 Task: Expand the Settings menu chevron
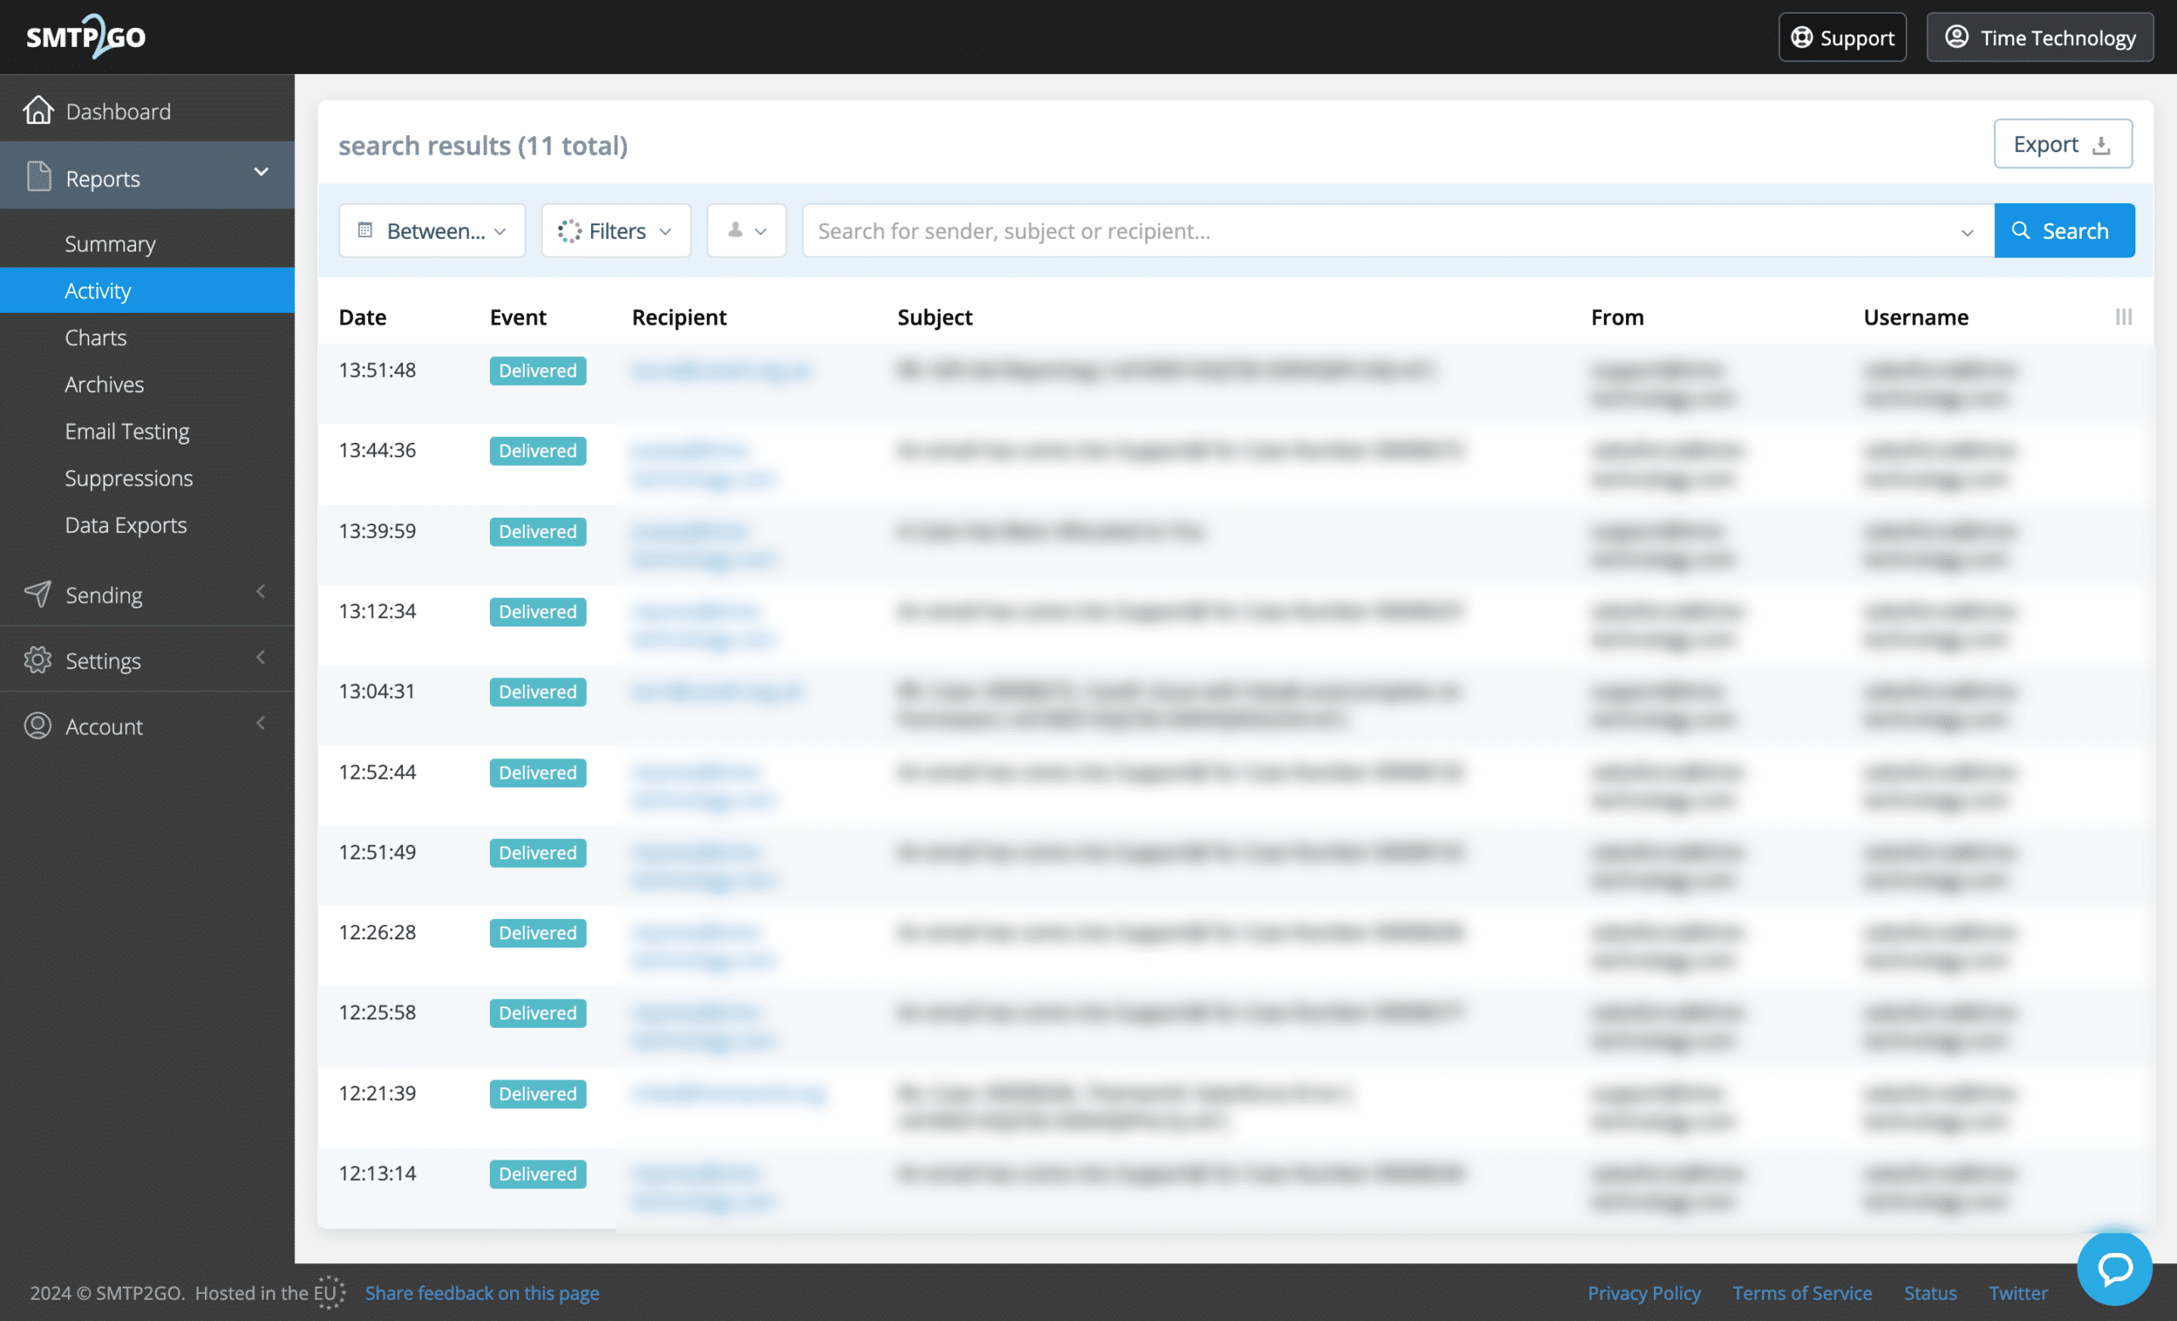(x=260, y=657)
